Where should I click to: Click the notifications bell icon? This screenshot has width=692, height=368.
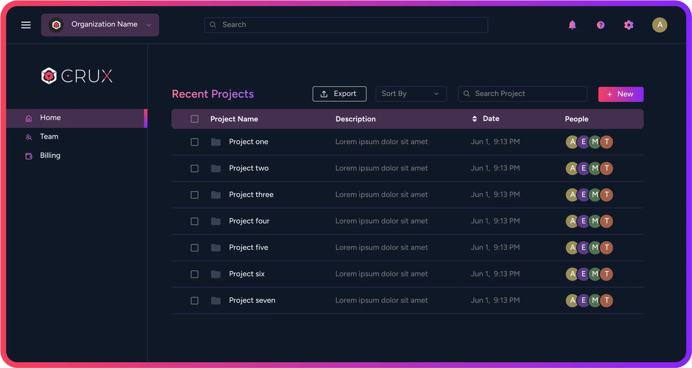click(x=572, y=25)
